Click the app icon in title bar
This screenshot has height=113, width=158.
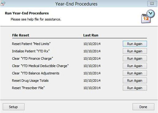pos(3,3)
